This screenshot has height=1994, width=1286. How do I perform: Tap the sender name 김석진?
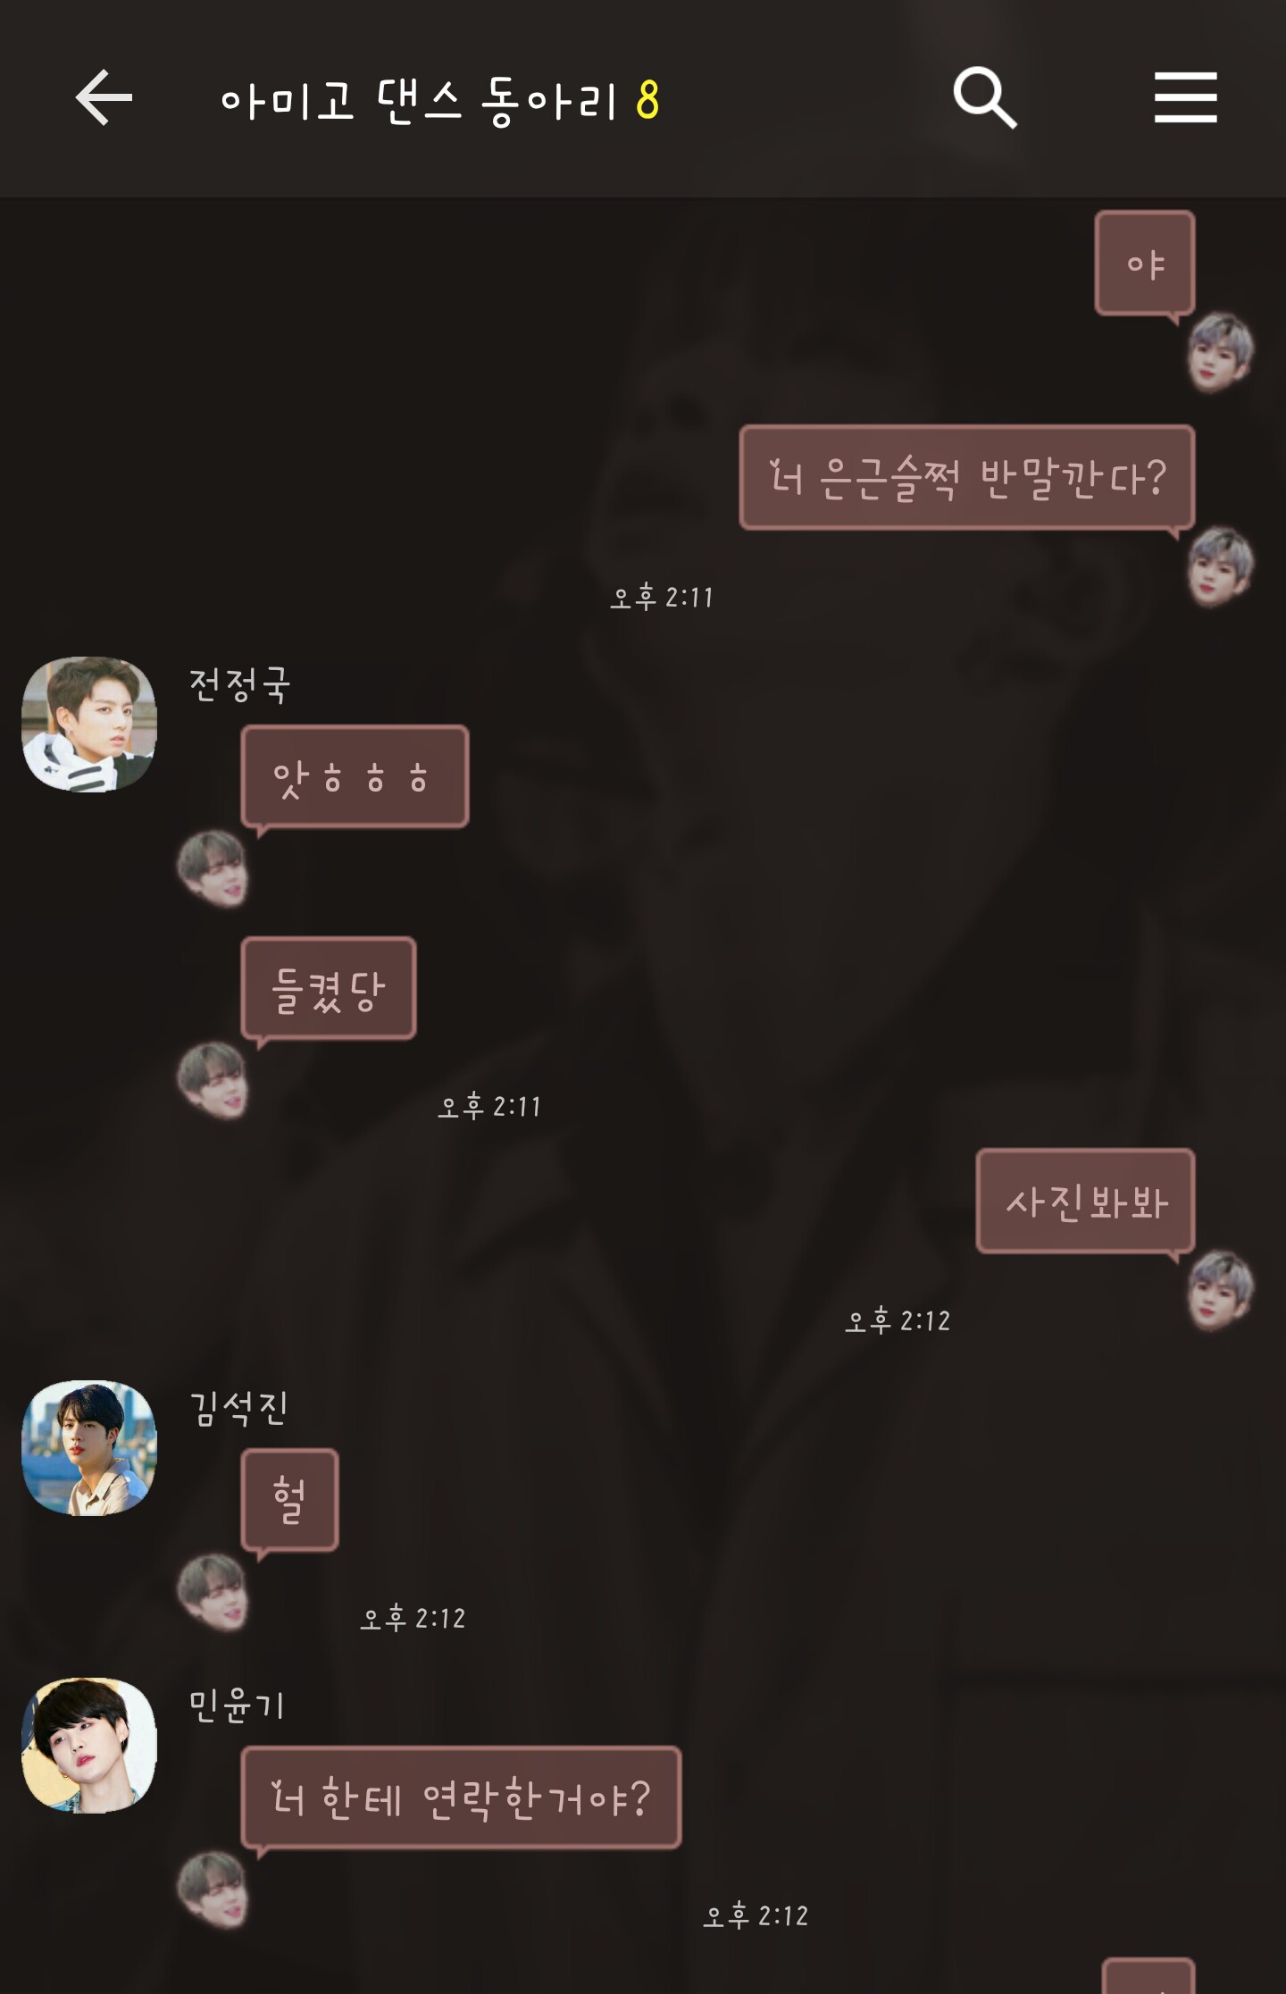pyautogui.click(x=238, y=1409)
